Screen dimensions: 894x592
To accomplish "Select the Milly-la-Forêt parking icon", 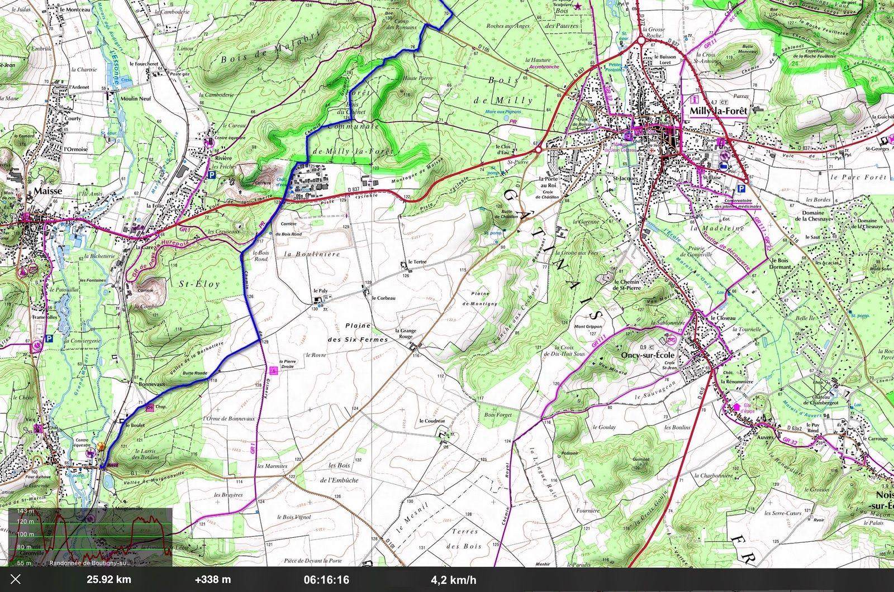I will click(x=742, y=189).
